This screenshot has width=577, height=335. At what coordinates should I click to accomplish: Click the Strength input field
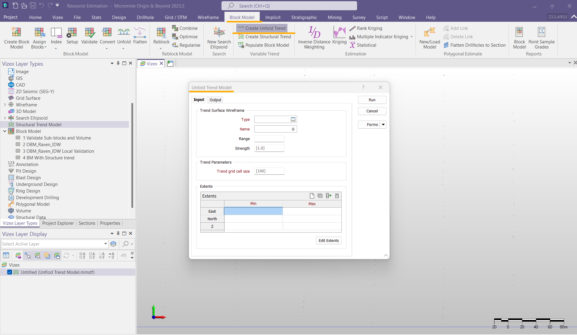tap(269, 148)
